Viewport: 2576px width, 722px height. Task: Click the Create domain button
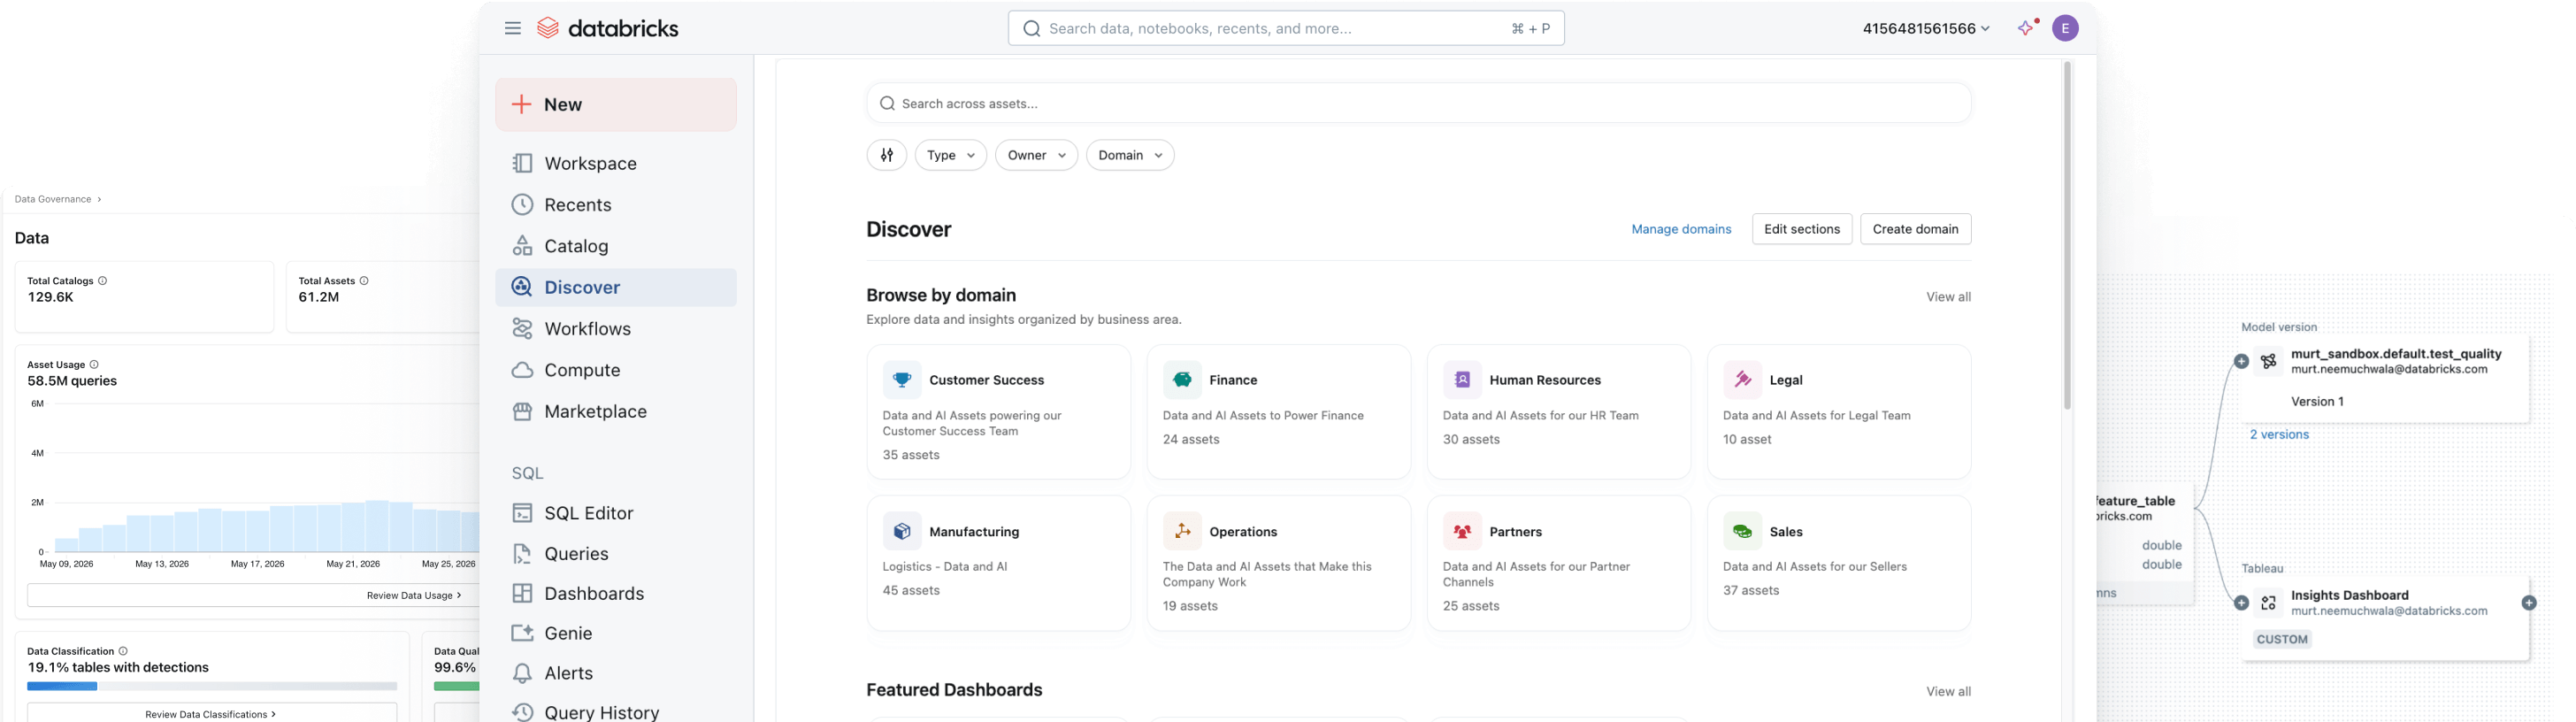click(1915, 229)
